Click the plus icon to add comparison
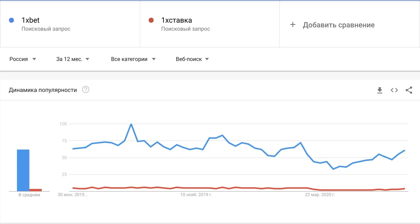420x224 pixels. 293,25
